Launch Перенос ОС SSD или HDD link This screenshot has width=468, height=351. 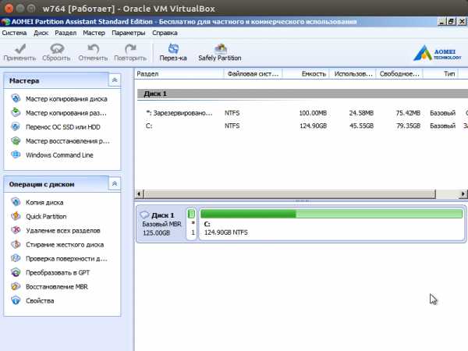[63, 127]
